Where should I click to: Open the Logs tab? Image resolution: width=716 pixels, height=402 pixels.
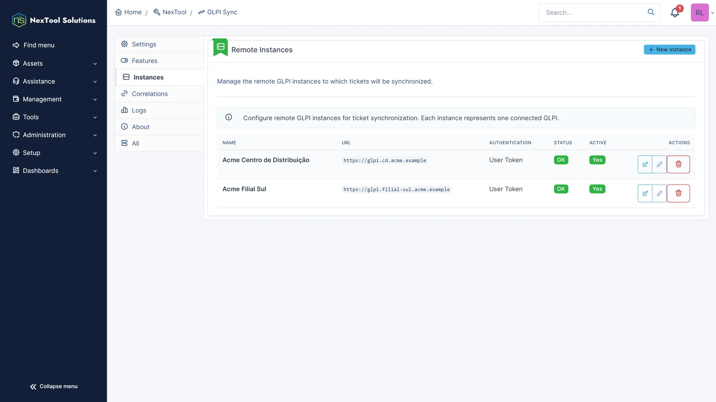[159, 110]
